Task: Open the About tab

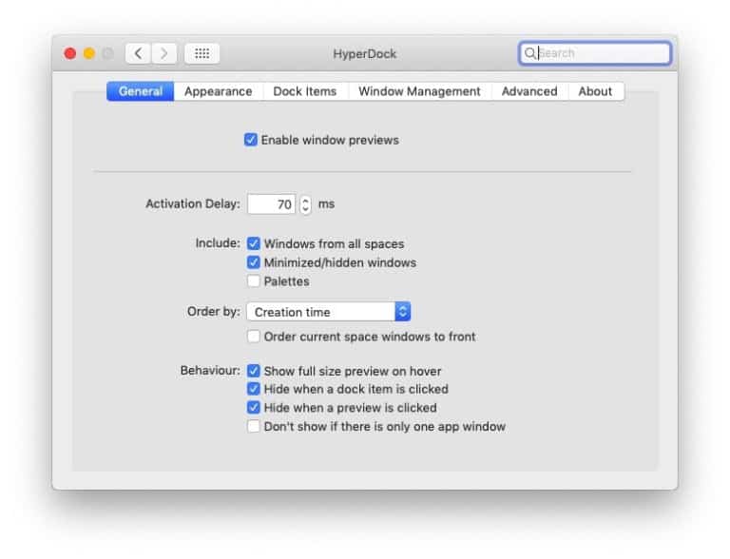Action: pyautogui.click(x=595, y=91)
